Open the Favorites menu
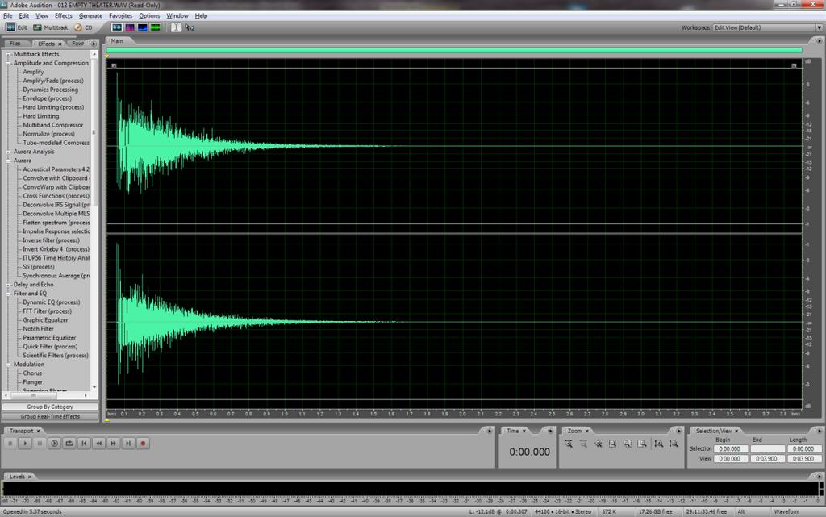 coord(121,16)
